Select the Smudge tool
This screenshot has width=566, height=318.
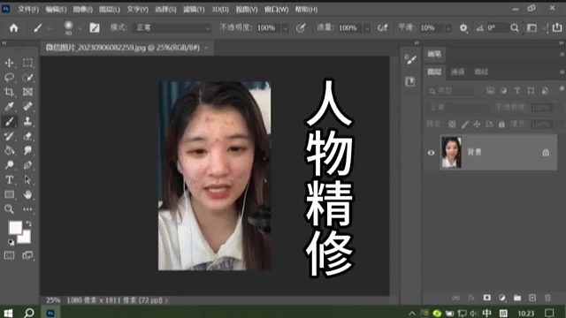pos(27,150)
